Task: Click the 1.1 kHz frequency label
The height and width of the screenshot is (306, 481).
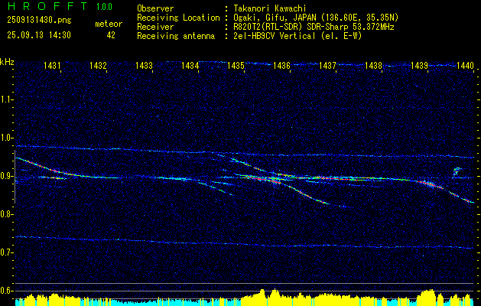Action: point(6,99)
